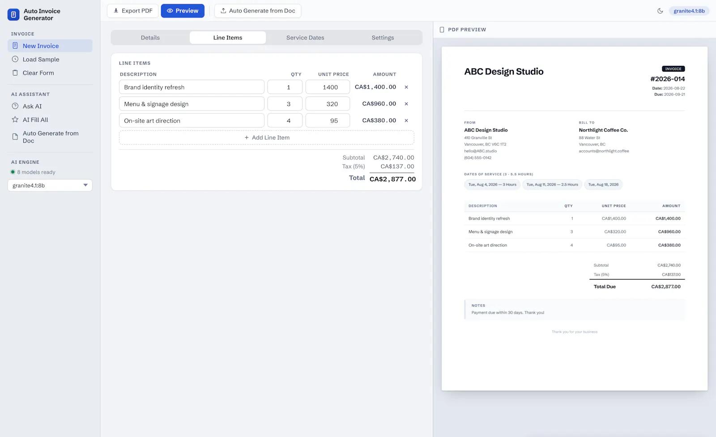
Task: Click hello@ABC.studio email in preview
Action: 481,151
